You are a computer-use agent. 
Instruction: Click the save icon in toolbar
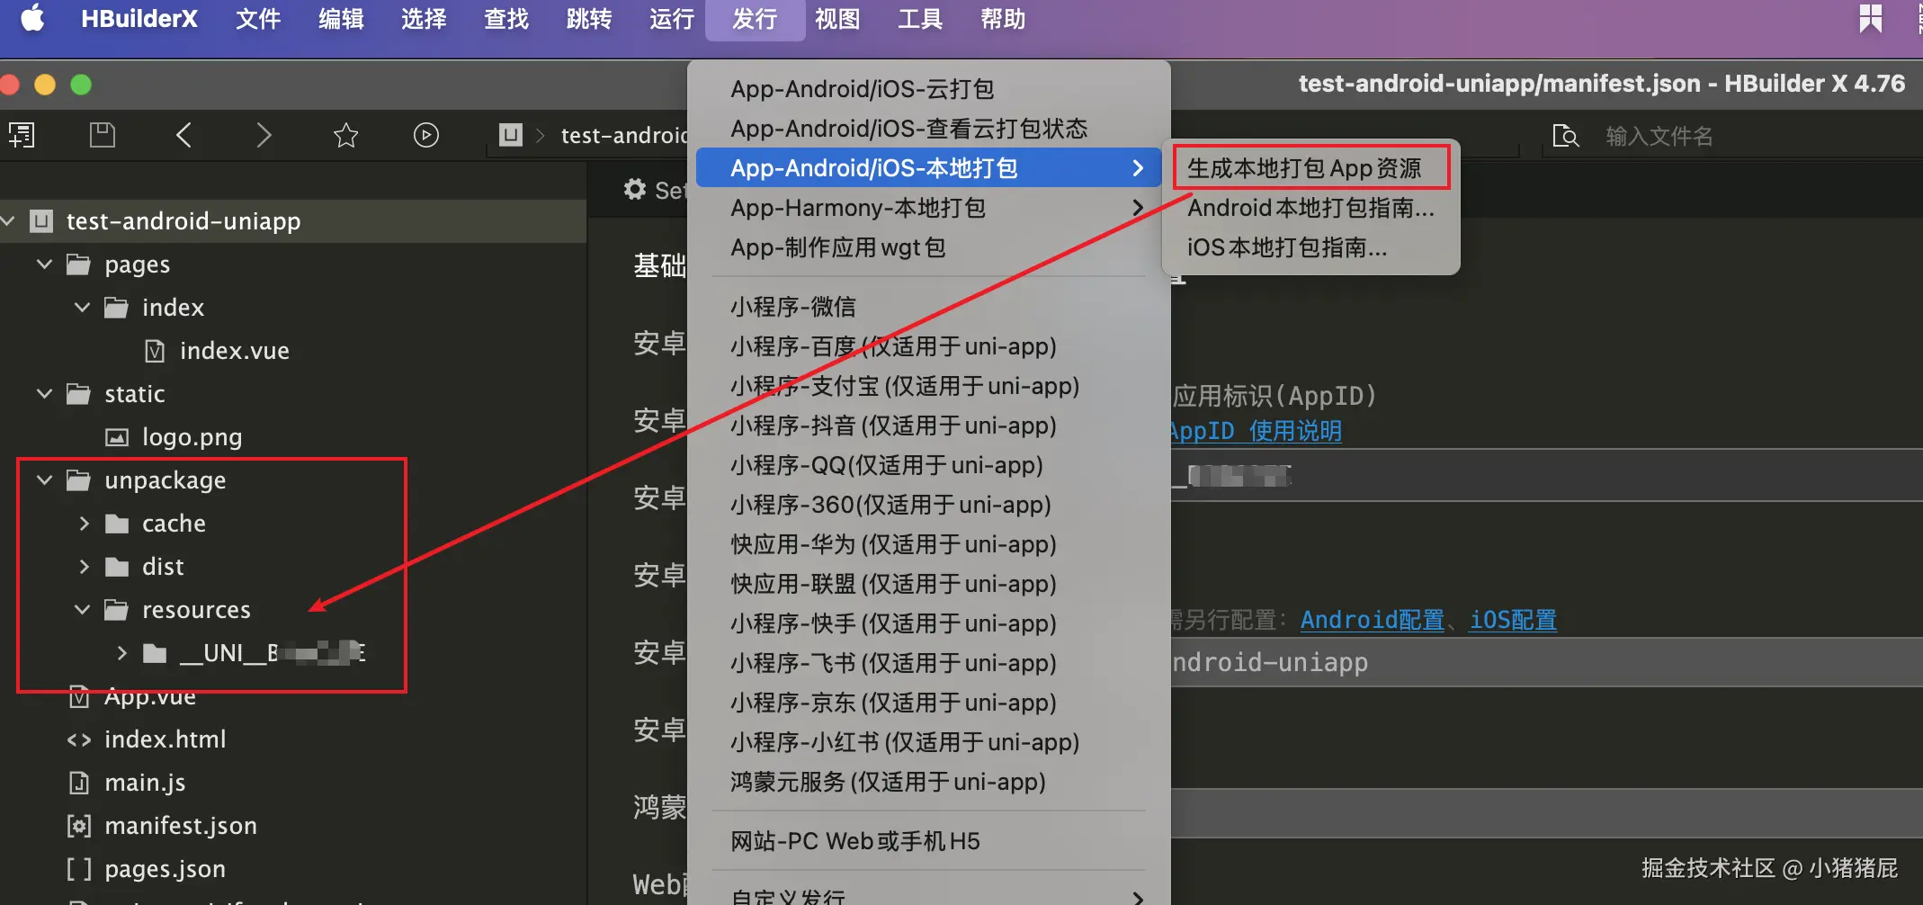103,135
